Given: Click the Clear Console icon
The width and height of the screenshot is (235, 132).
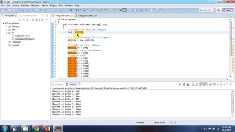Looking at the screenshot, I should point(193,85).
